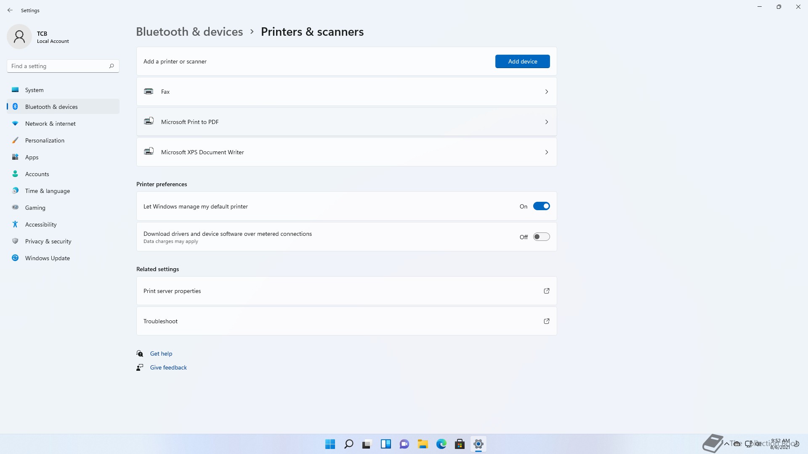Image resolution: width=808 pixels, height=454 pixels.
Task: Turn off Let Windows manage default printer
Action: click(542, 206)
